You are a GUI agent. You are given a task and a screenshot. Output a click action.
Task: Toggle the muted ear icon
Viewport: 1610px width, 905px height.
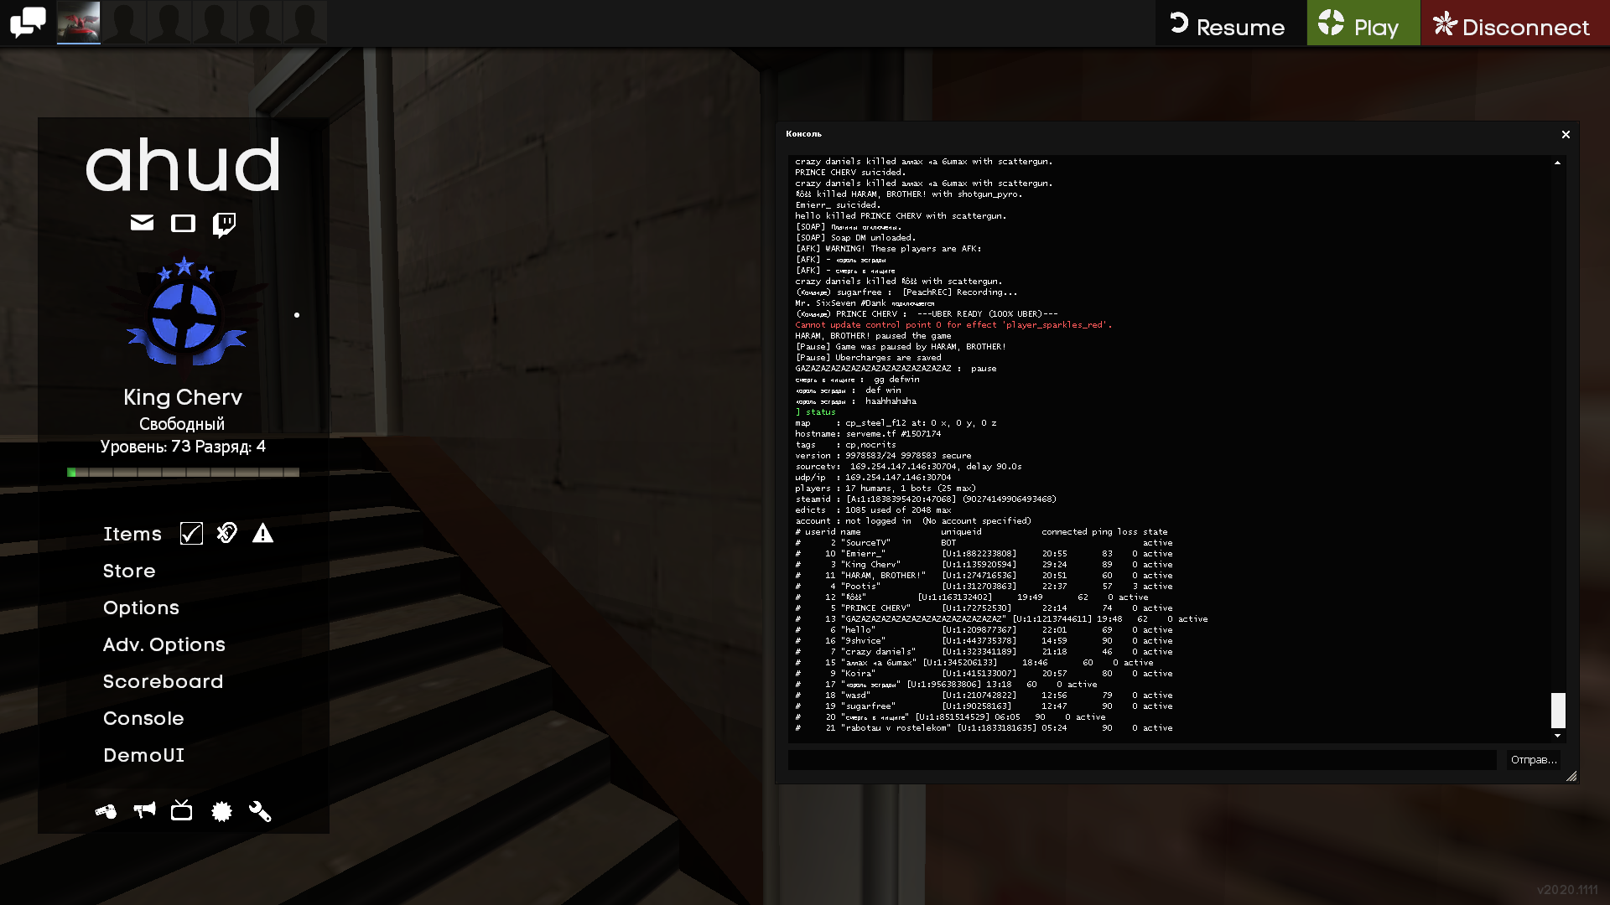226,533
